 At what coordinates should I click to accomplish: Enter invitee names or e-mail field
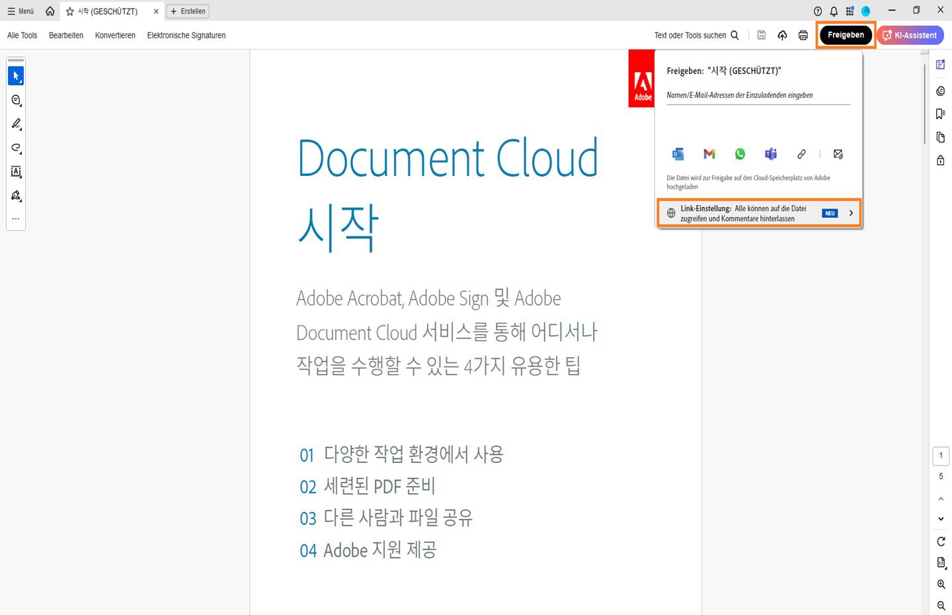tap(758, 95)
